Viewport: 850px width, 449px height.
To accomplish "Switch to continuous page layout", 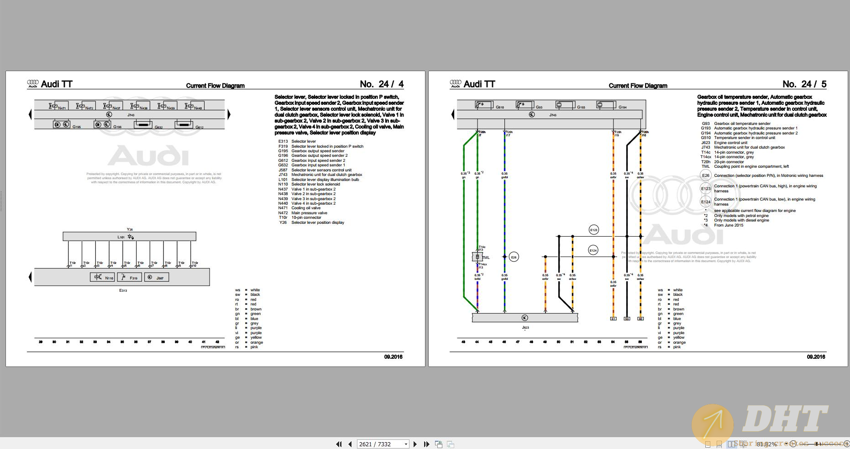I will pos(719,444).
